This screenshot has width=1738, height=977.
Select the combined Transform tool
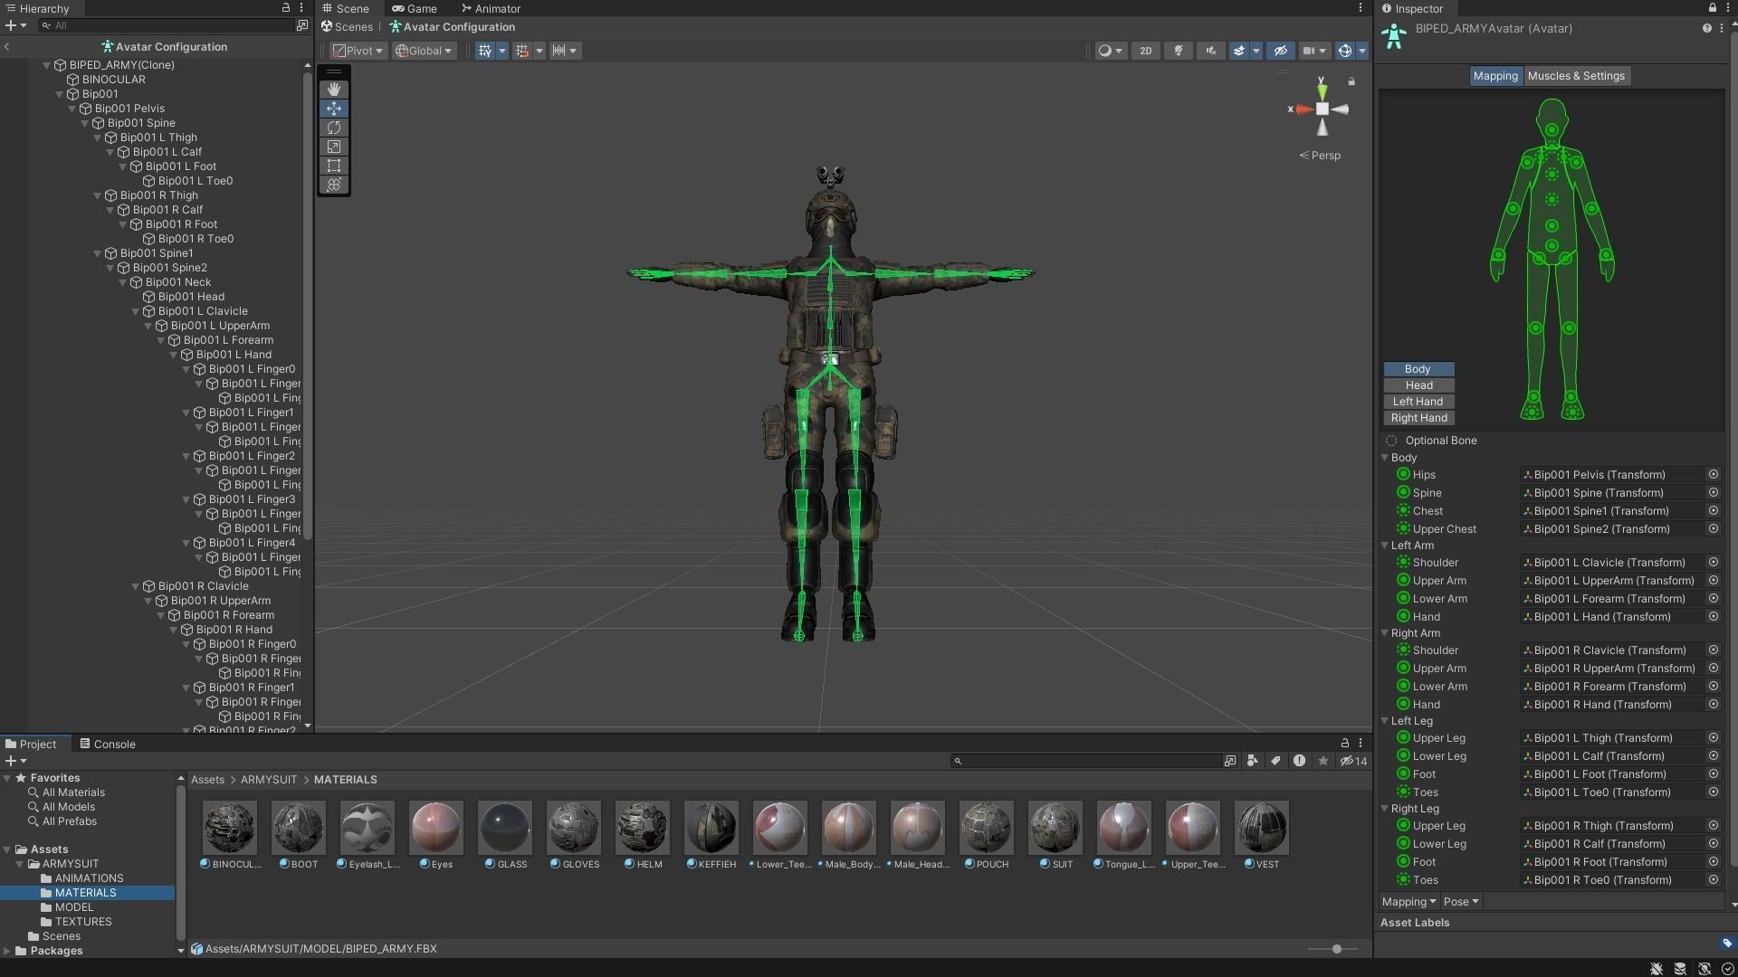coord(334,185)
